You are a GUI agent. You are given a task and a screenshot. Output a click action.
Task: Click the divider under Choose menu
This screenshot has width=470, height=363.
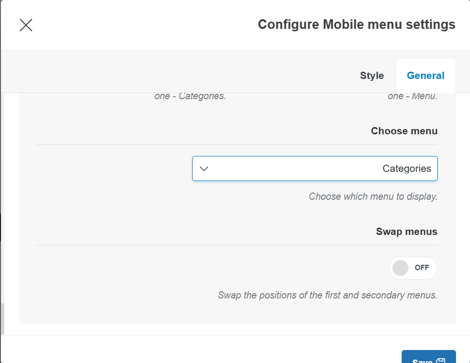[237, 144]
